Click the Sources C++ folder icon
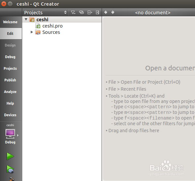 (38, 32)
